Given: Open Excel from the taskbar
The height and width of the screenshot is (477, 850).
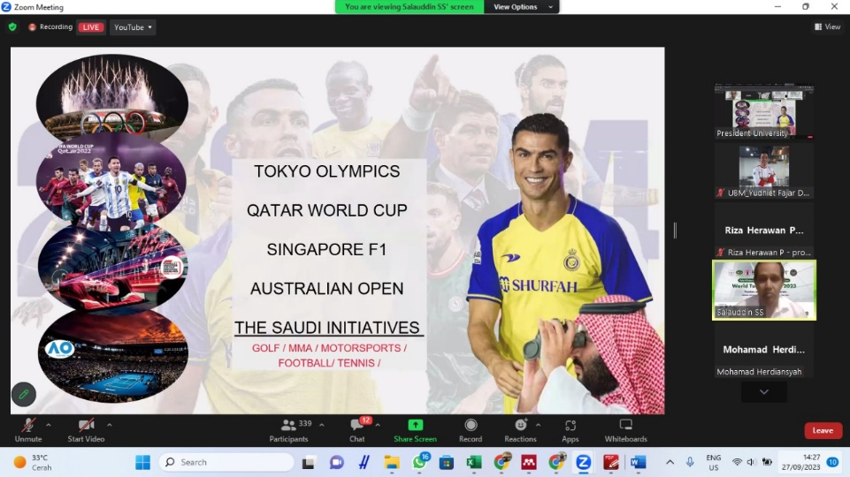Looking at the screenshot, I should coord(474,462).
